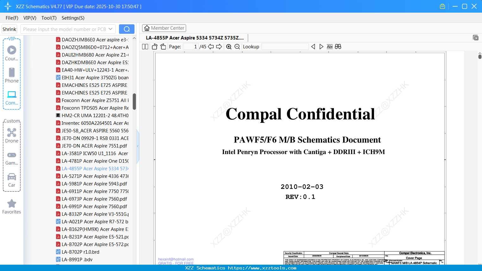The height and width of the screenshot is (271, 482).
Task: Open DAZHKDMB6E0 Acer Aspire ES file
Action: click(x=92, y=63)
